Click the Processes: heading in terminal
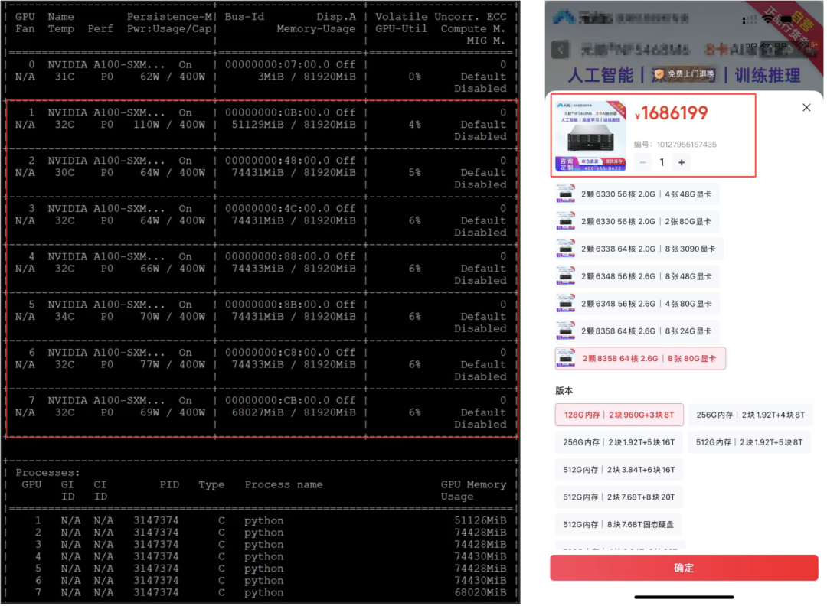Screen dimensions: 827x606 (47, 473)
